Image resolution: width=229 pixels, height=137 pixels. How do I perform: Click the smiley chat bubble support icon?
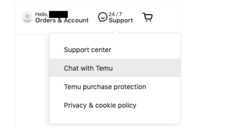(103, 17)
